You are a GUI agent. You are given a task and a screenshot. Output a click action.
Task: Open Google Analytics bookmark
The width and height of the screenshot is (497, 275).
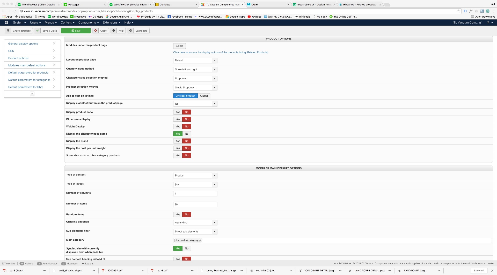coord(119,17)
